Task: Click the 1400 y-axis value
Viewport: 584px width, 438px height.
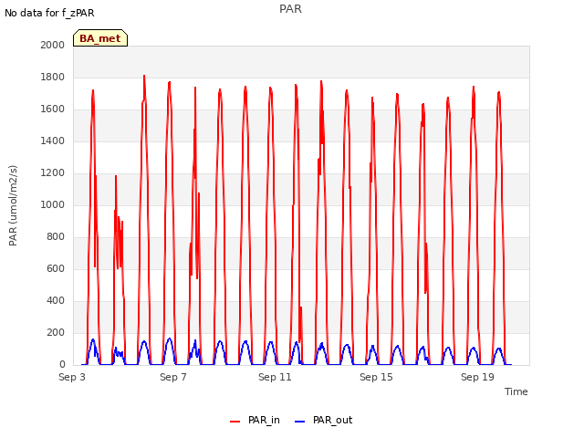Action: point(53,141)
